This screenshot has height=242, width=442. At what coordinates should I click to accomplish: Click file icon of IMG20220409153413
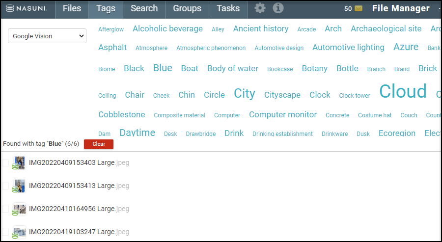[19, 186]
